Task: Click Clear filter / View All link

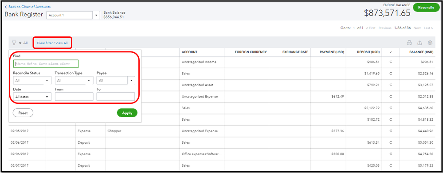Action: point(52,43)
